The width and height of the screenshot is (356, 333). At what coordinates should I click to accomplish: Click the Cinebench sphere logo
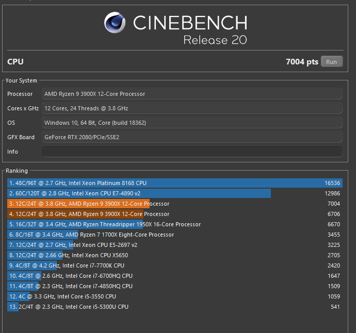pyautogui.click(x=115, y=23)
